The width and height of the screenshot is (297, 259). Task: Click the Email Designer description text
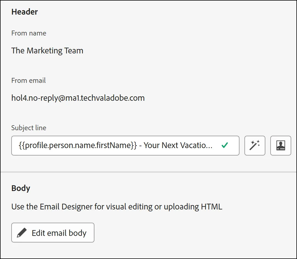117,207
